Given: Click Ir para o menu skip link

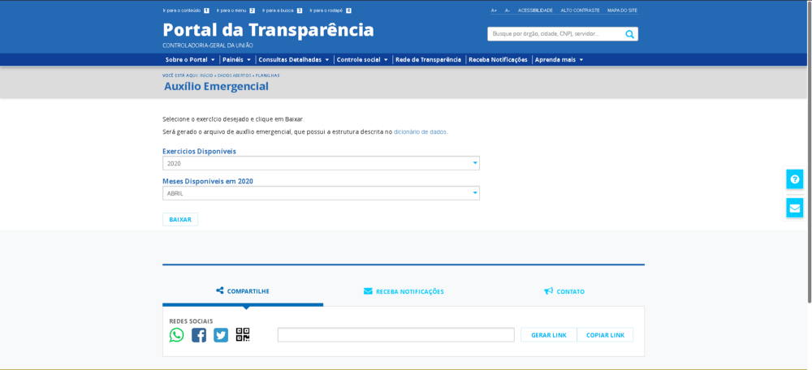Looking at the screenshot, I should pos(235,11).
